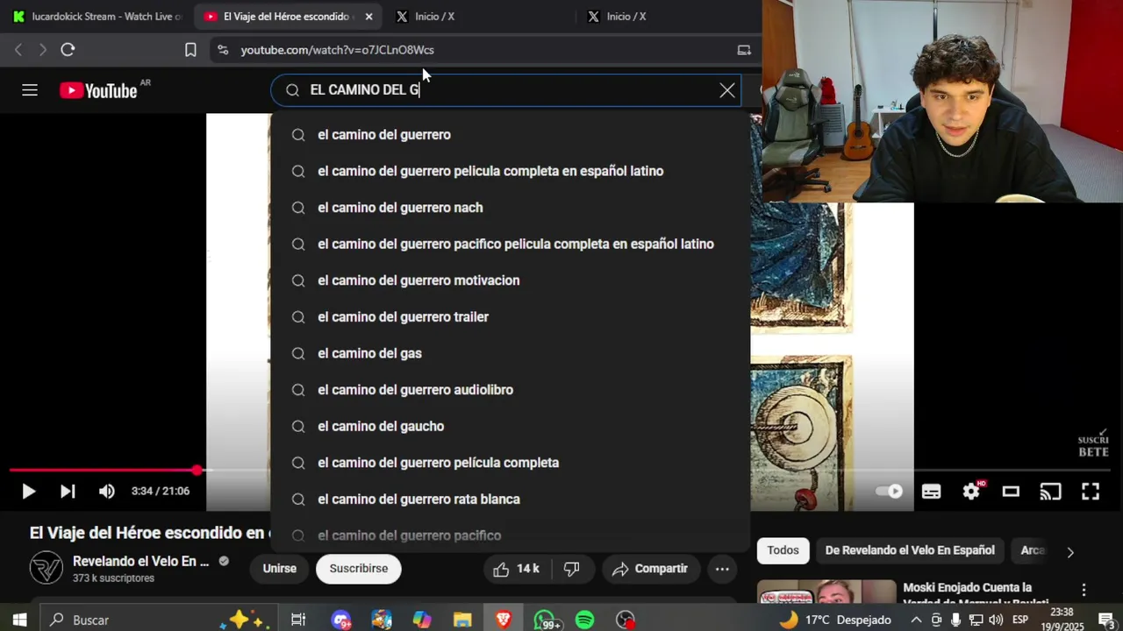Toggle subtitles/closed captions
The width and height of the screenshot is (1123, 631).
click(931, 492)
